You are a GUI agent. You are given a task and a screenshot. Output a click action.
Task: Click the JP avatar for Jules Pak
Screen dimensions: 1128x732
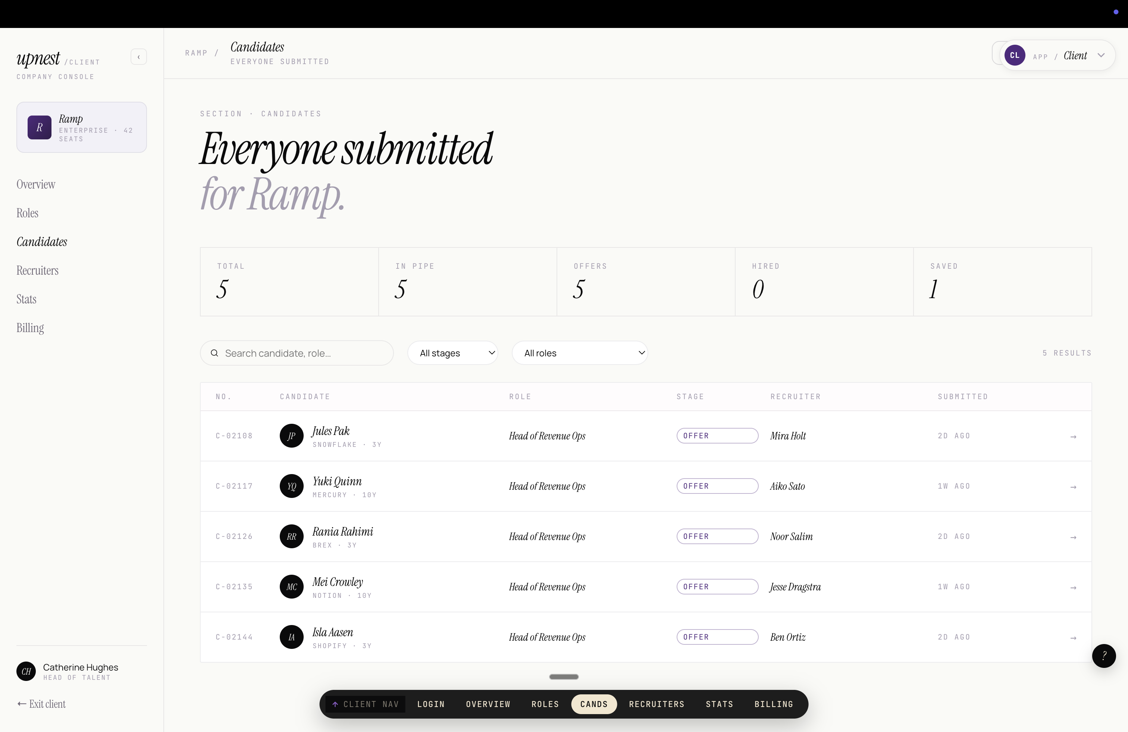click(x=291, y=436)
